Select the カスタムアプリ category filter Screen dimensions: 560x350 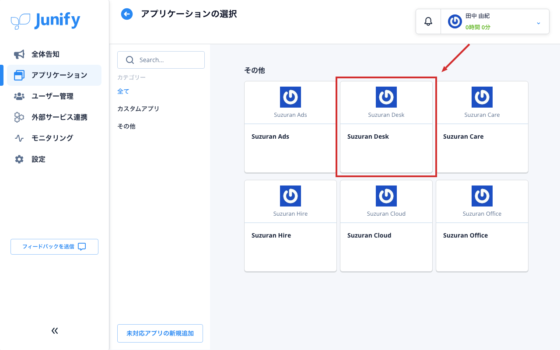click(x=138, y=108)
